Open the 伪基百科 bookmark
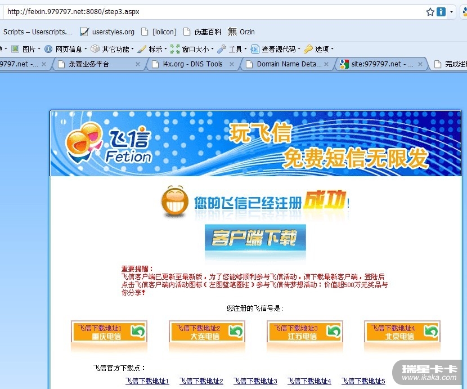Image resolution: width=467 pixels, height=389 pixels. click(x=203, y=32)
